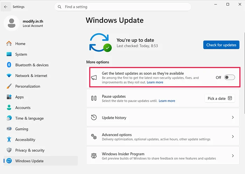Viewport: 245px width, 174px height.
Task: Expand Update history chevron
Action: coord(233,117)
